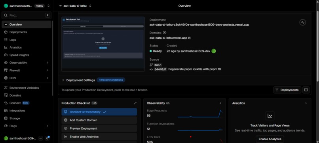319x143 pixels.
Task: Click the activity pulse icon top right
Action: [x=302, y=22]
